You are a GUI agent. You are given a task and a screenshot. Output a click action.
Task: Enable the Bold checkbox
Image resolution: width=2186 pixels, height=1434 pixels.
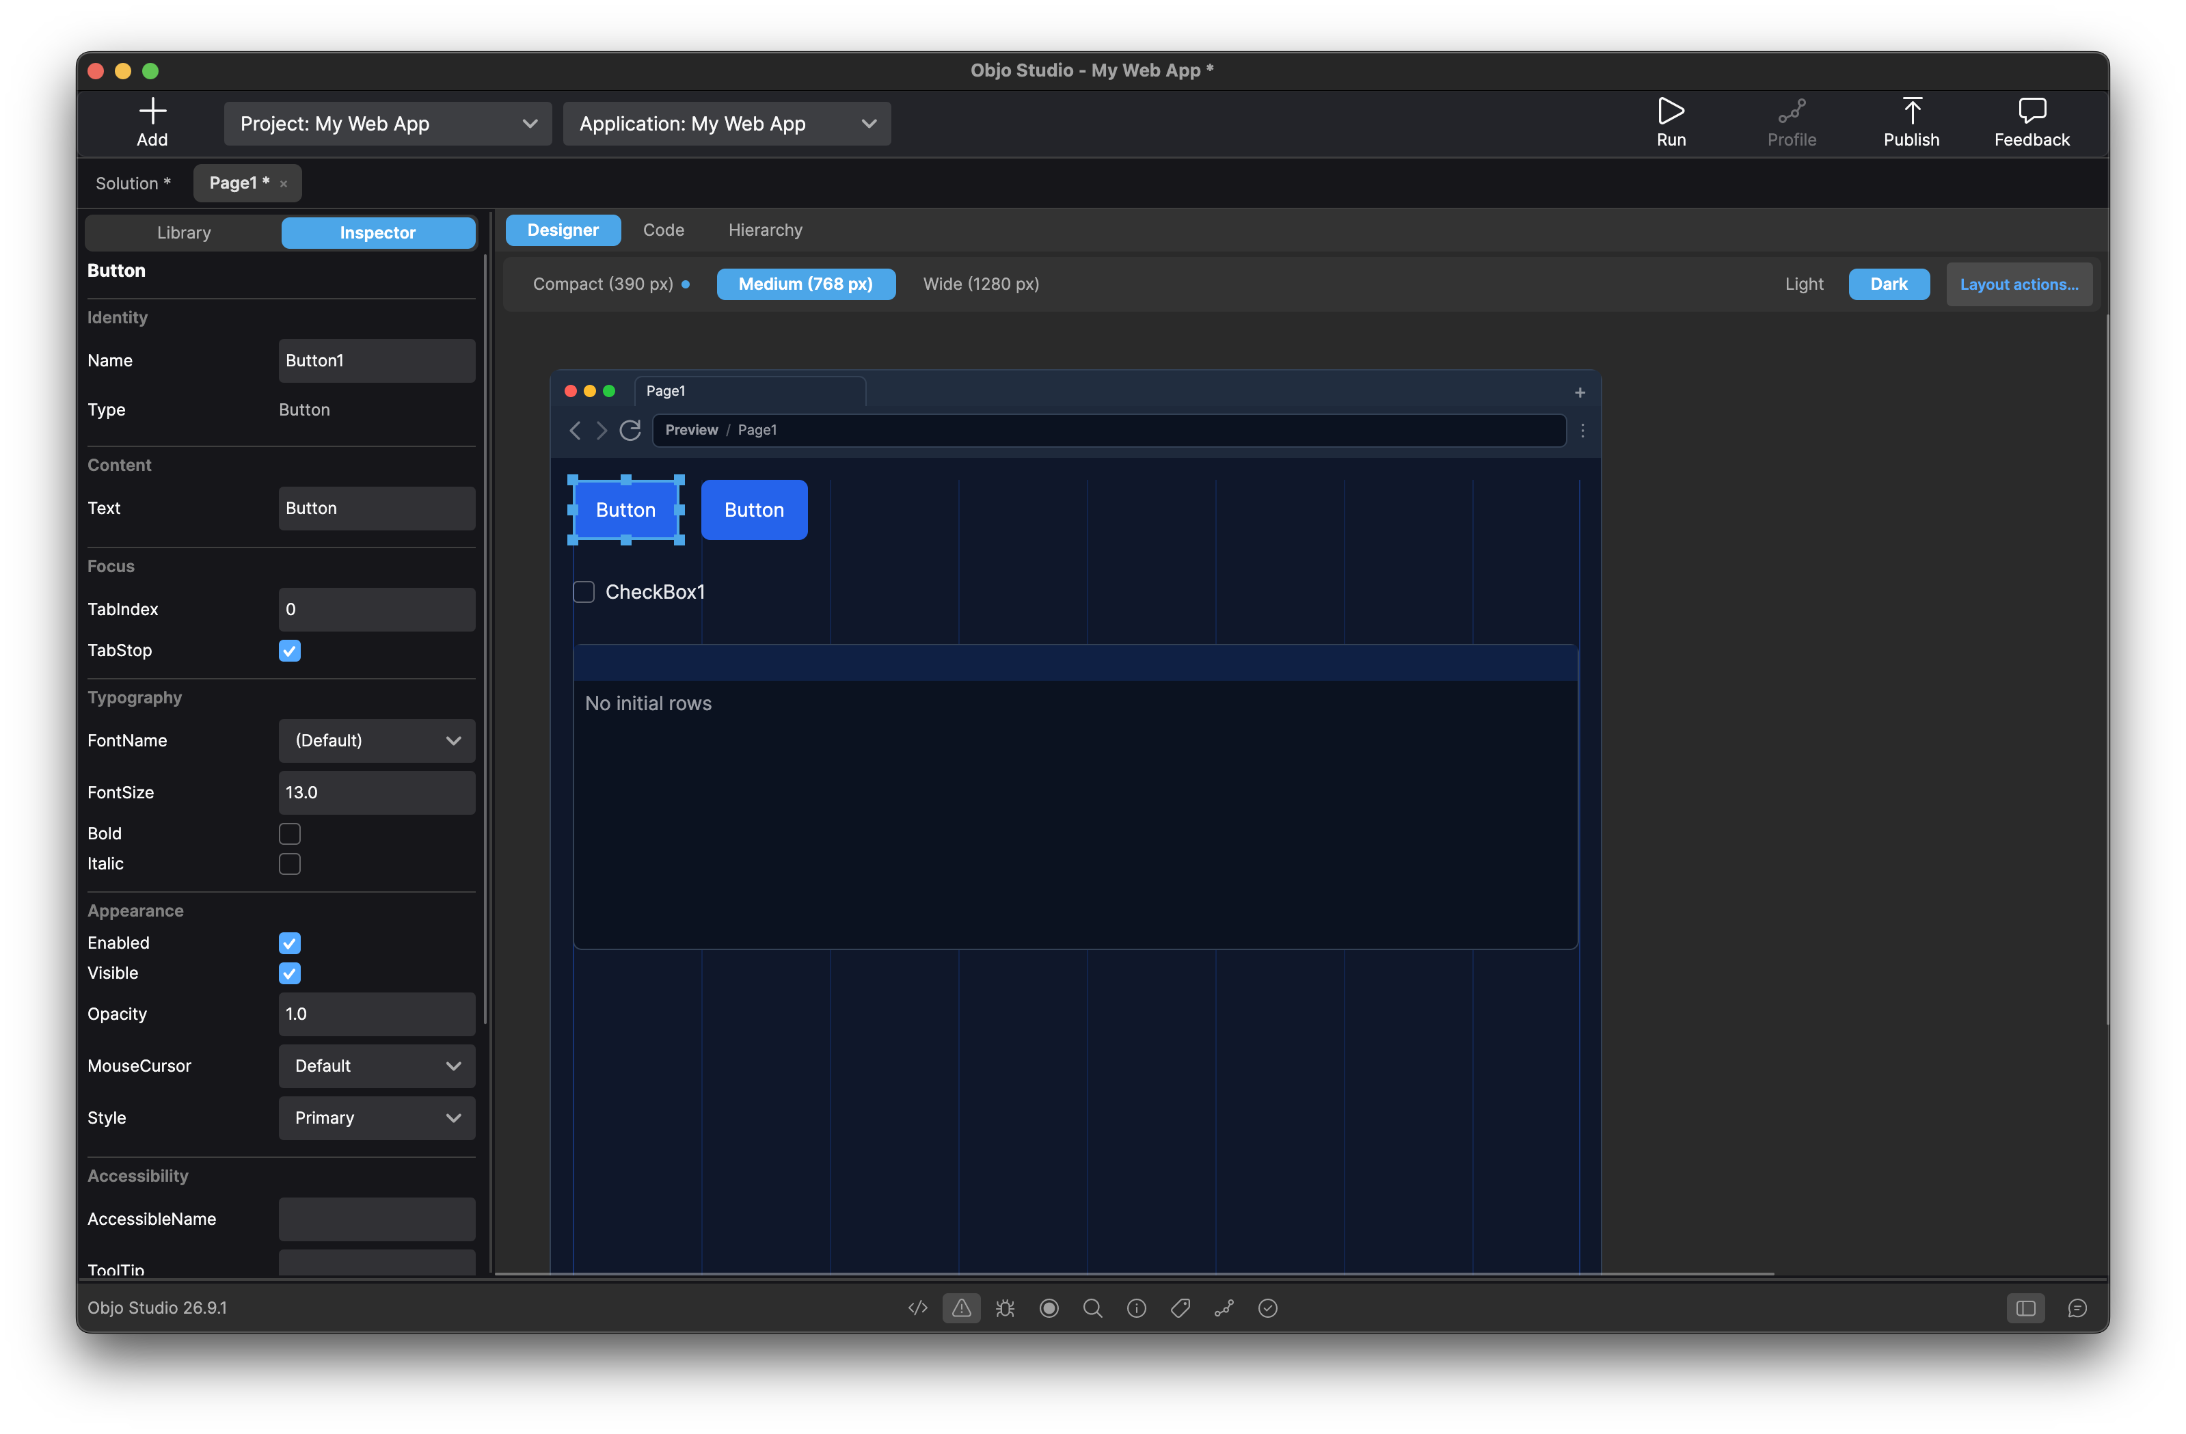[x=289, y=833]
